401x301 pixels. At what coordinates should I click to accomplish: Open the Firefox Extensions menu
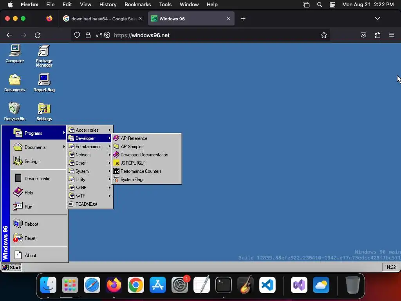pyautogui.click(x=378, y=35)
